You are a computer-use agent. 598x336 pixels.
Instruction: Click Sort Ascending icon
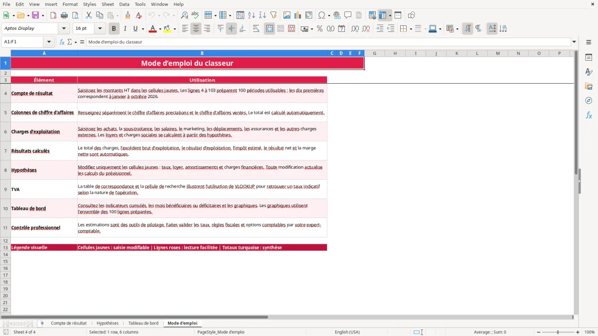coord(251,15)
